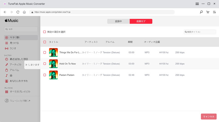Screen dimensions: 219x122
Task: Click the Apple Music logo
Action: coord(11,21)
